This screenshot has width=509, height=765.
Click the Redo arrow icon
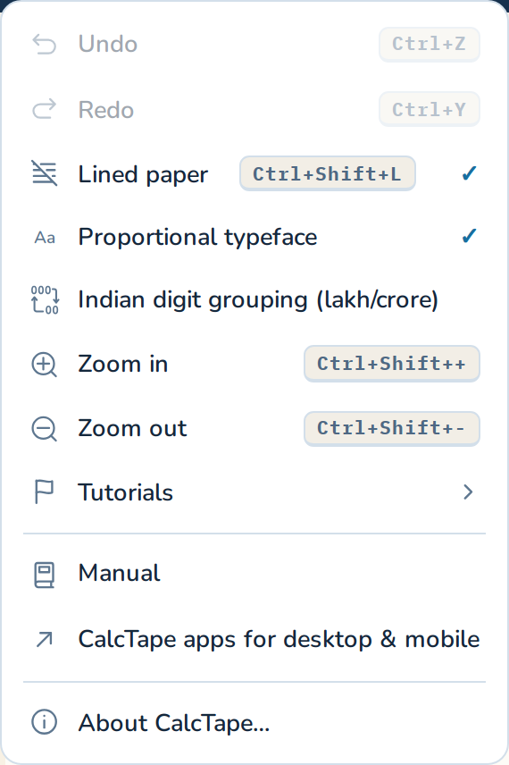(x=45, y=109)
